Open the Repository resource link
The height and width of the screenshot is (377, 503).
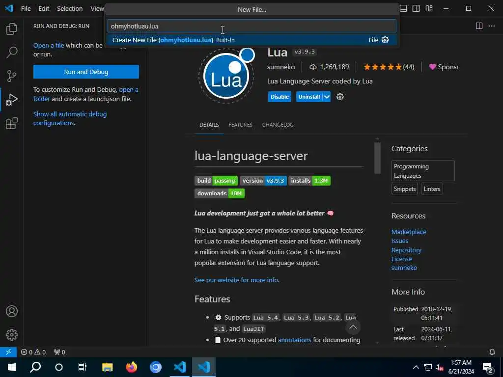click(x=406, y=250)
